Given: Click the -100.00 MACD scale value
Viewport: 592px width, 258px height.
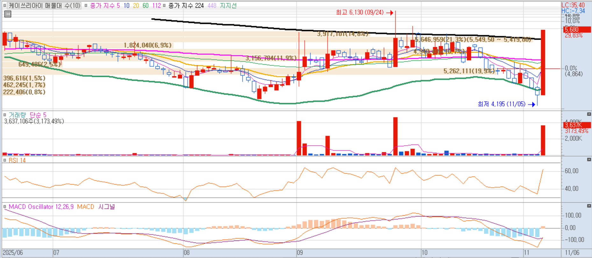Looking at the screenshot, I should point(574,240).
